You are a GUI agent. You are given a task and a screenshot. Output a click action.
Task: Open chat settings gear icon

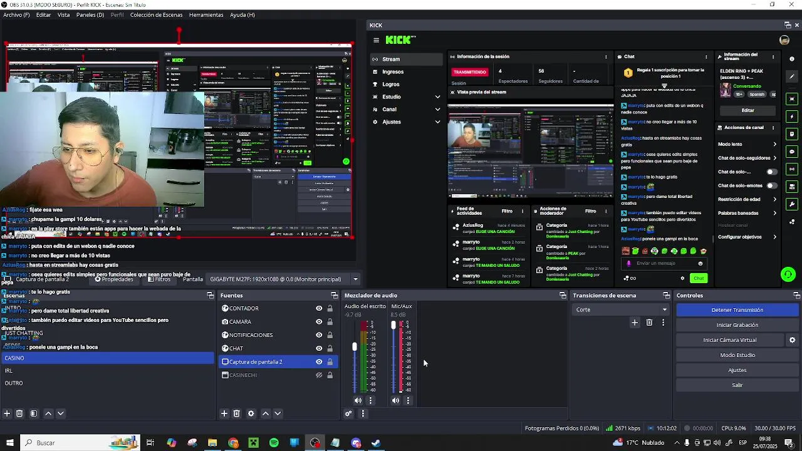point(683,278)
